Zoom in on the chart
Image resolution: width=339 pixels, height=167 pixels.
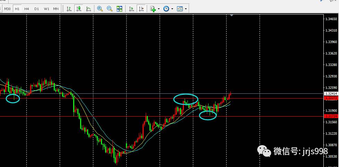tap(100, 9)
